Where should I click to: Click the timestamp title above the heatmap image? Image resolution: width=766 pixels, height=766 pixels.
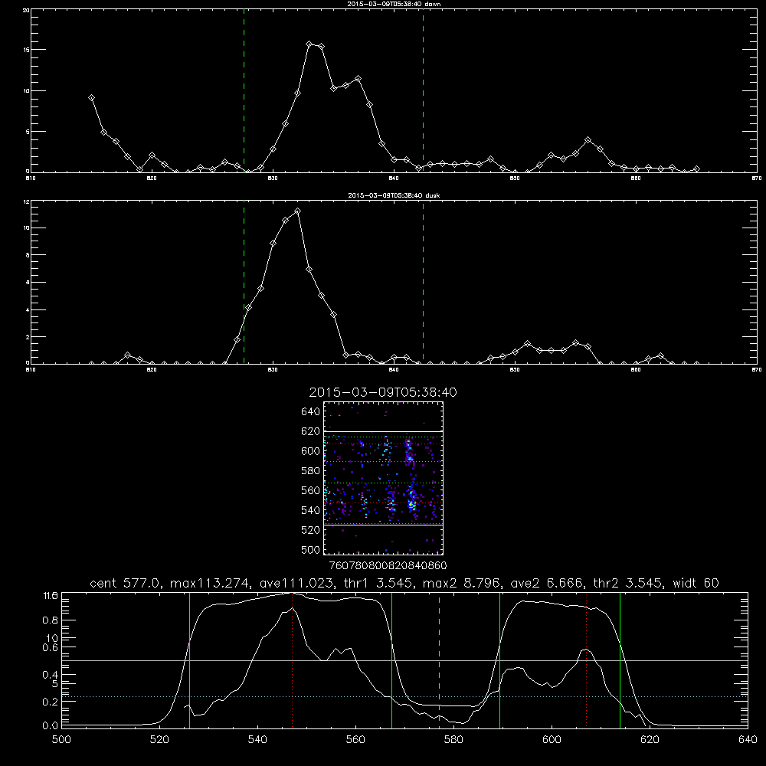383,392
